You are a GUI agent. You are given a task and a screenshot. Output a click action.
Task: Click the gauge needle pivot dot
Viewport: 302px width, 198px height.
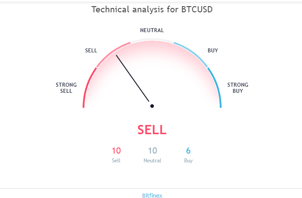(152, 106)
